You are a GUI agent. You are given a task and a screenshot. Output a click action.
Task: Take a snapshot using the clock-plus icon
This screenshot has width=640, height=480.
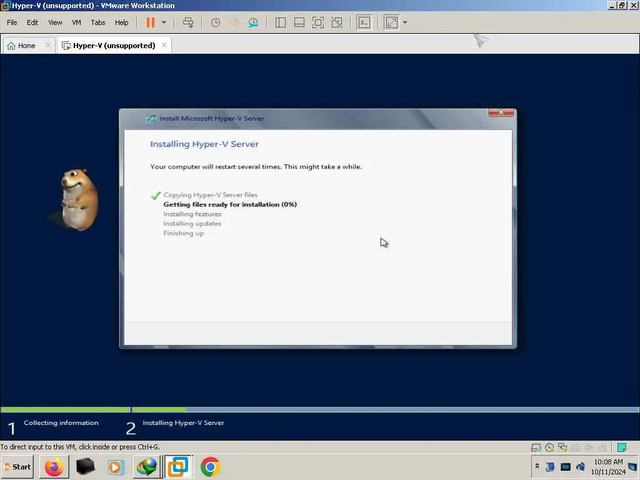[215, 22]
